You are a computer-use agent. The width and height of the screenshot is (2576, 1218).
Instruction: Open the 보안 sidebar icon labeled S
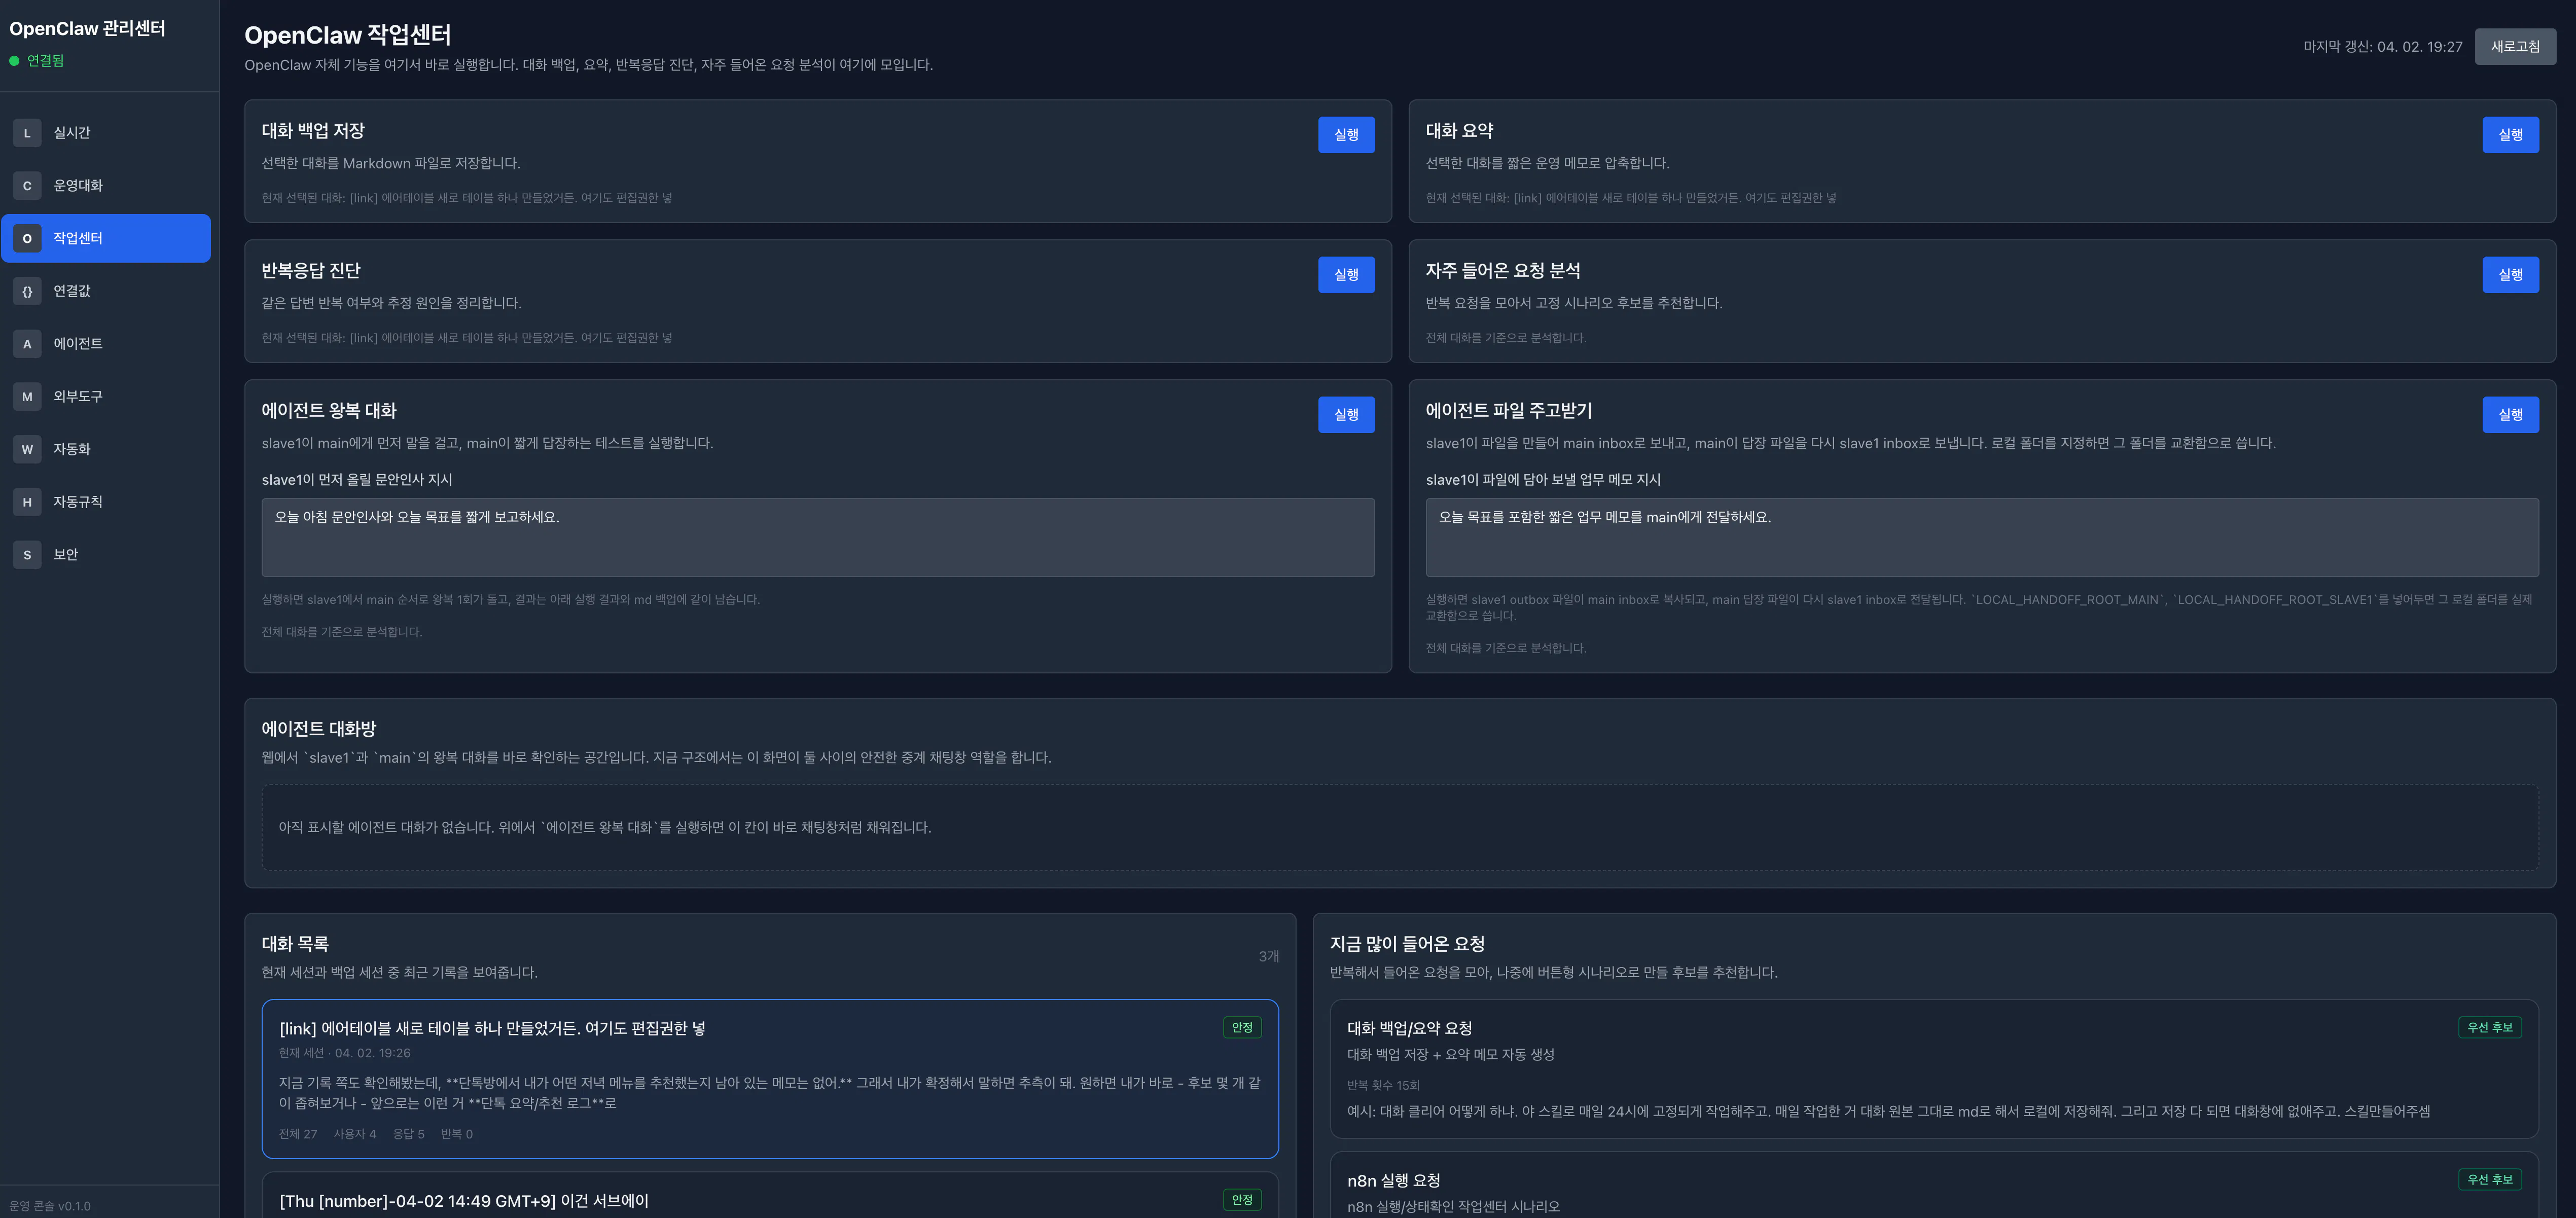[x=27, y=555]
